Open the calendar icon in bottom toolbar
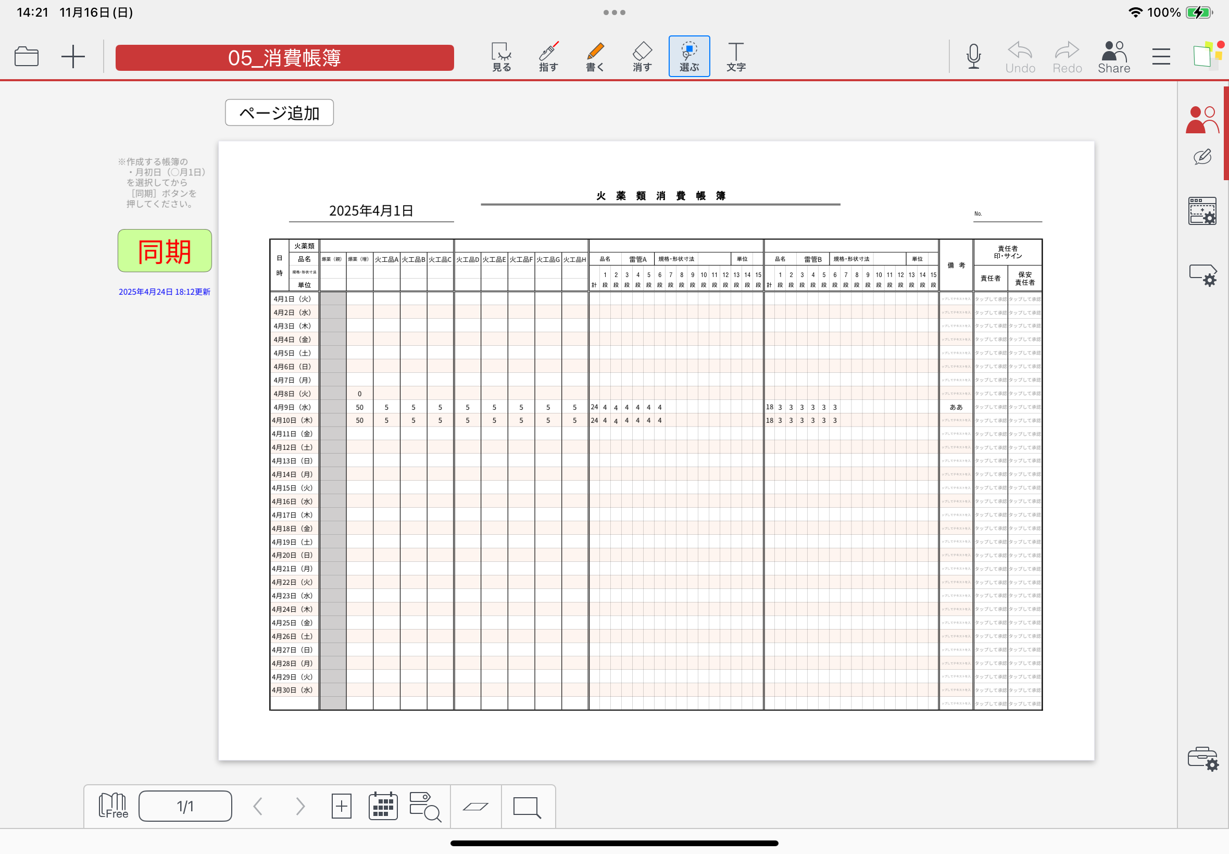1229x854 pixels. coord(383,806)
